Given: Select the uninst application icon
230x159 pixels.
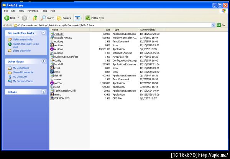Looking at the screenshot, I should 52,94.
